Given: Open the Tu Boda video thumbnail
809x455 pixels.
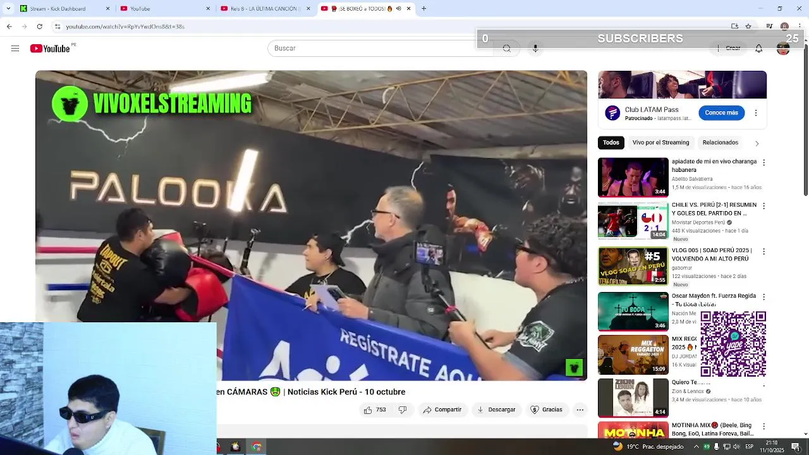Looking at the screenshot, I should tap(633, 312).
